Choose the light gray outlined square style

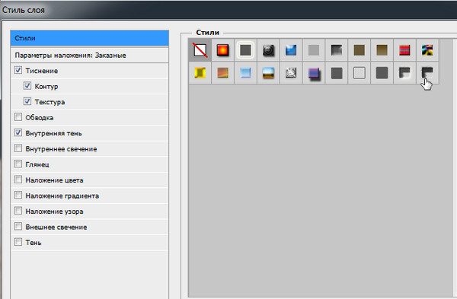tap(359, 73)
